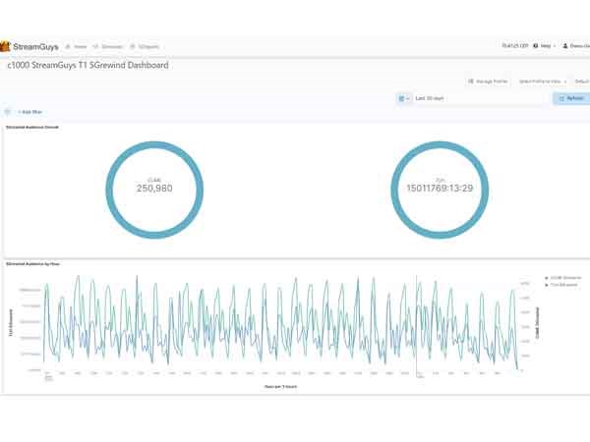Click the bottom x-axis label of the hourly chart
590x442 pixels.
pyautogui.click(x=280, y=386)
